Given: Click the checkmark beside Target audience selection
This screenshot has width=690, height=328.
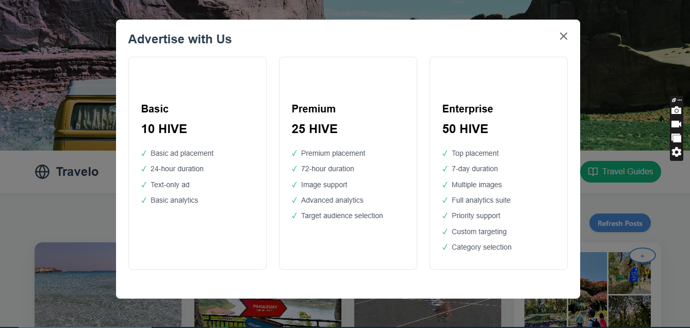Looking at the screenshot, I should pos(294,216).
